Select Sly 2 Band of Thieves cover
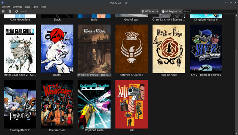The height and width of the screenshot is (135, 238). tap(206, 49)
